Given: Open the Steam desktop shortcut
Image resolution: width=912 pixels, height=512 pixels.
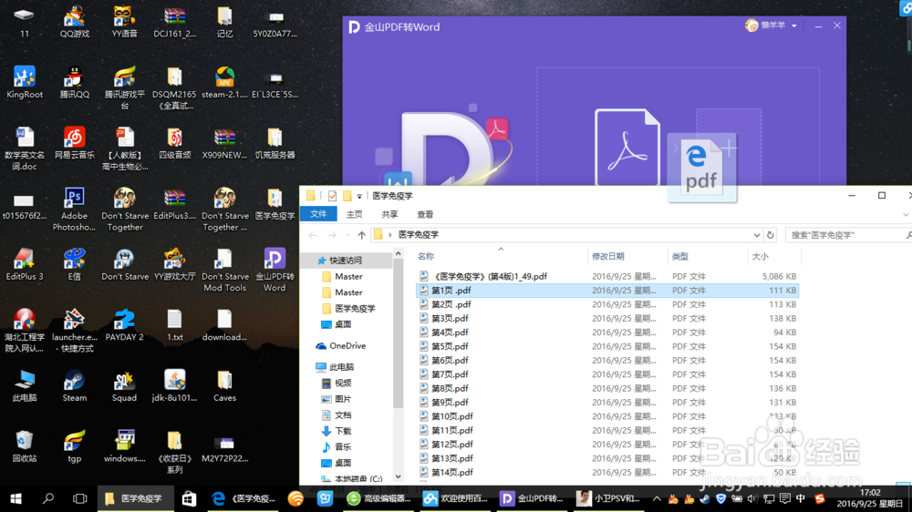Looking at the screenshot, I should pos(75,386).
